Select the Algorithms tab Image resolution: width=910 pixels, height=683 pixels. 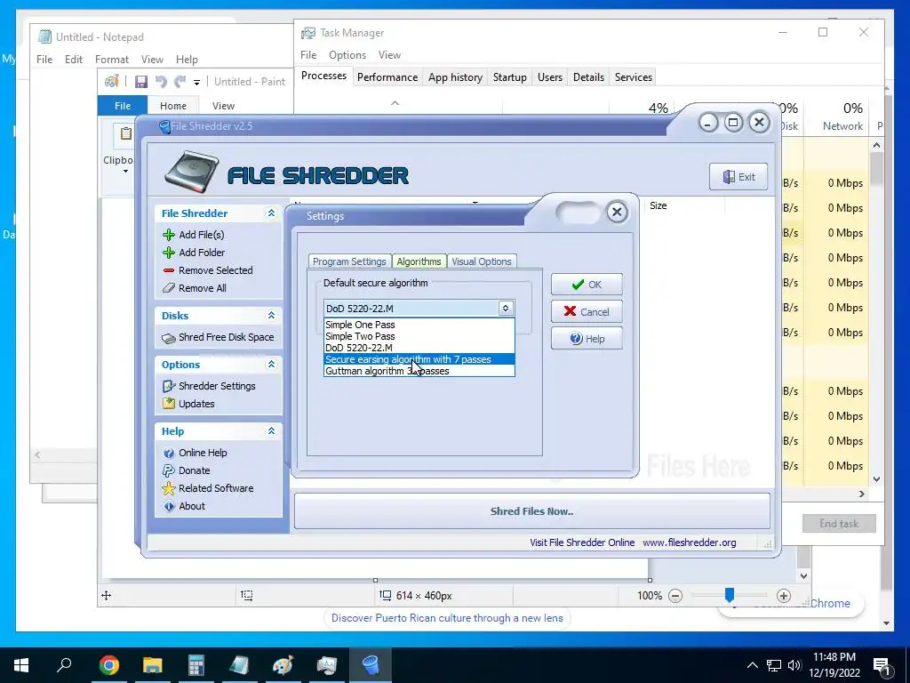[419, 261]
